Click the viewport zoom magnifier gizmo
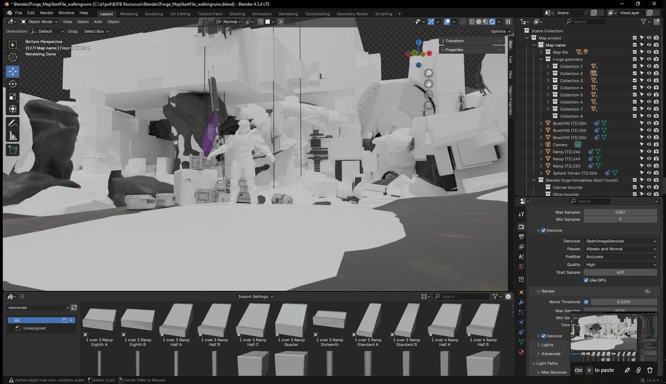 point(428,73)
